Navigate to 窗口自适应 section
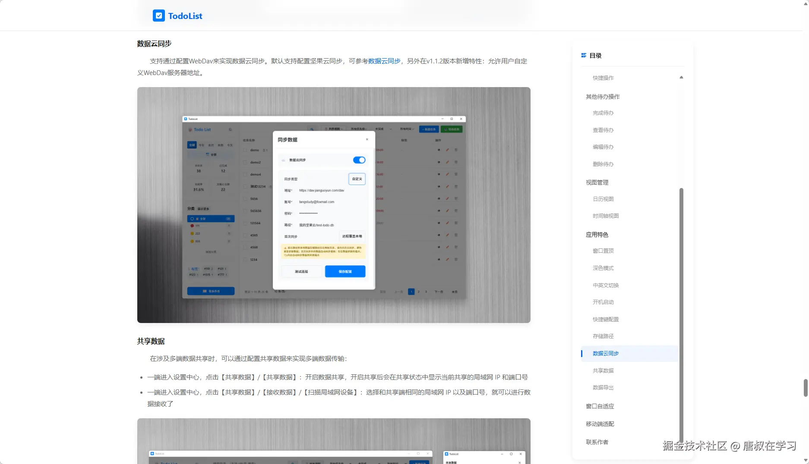 (600, 406)
